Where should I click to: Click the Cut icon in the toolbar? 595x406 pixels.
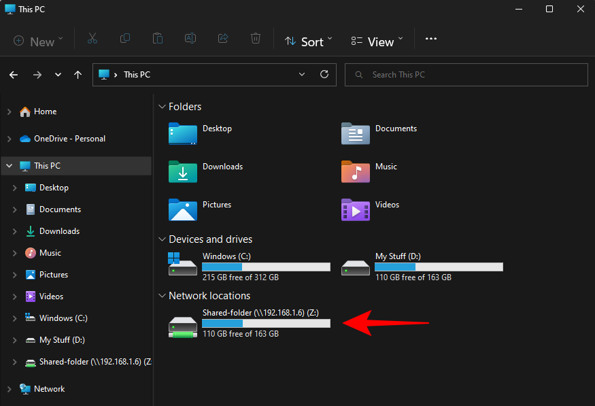(x=92, y=39)
